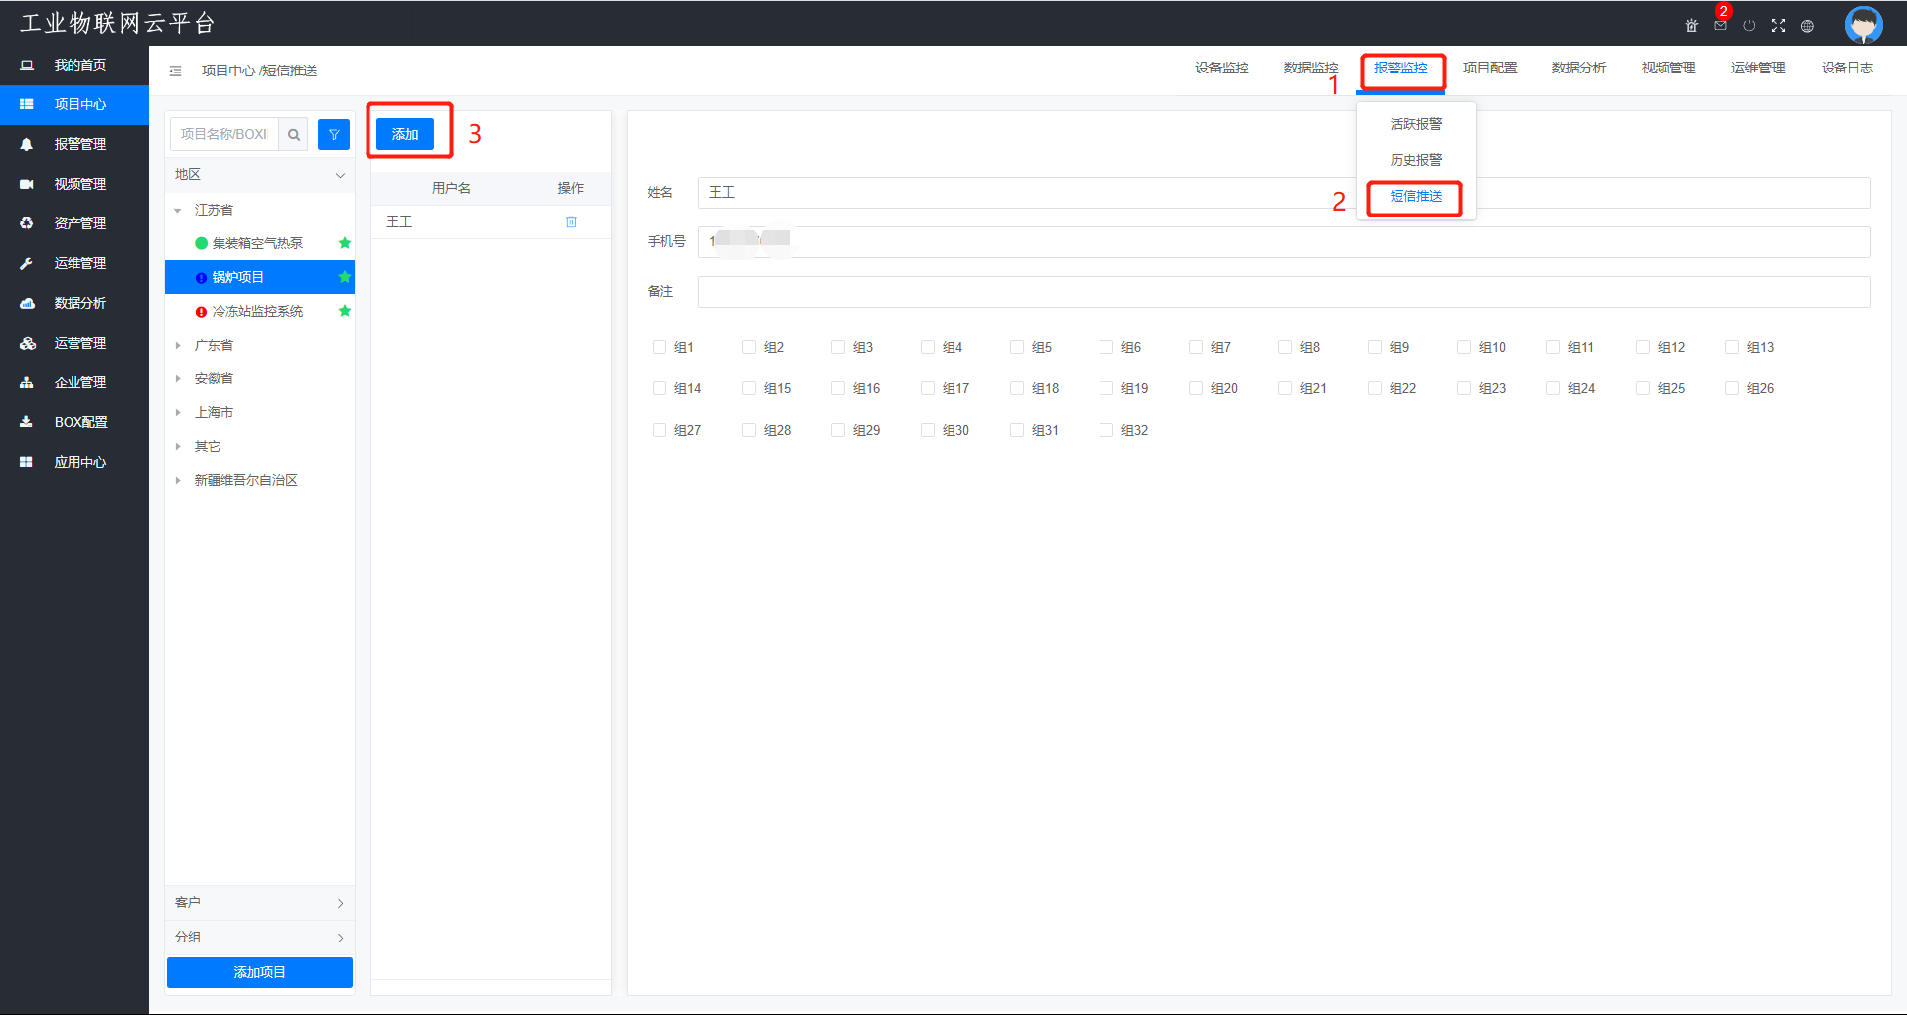Collapse the 江苏省 tree node

pyautogui.click(x=178, y=210)
